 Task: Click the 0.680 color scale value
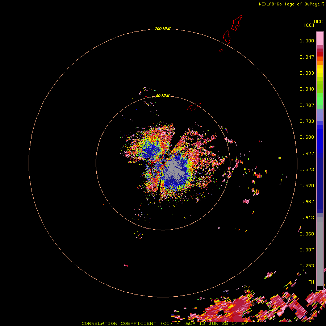(307, 137)
